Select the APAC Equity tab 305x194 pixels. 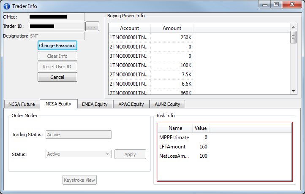coord(131,104)
